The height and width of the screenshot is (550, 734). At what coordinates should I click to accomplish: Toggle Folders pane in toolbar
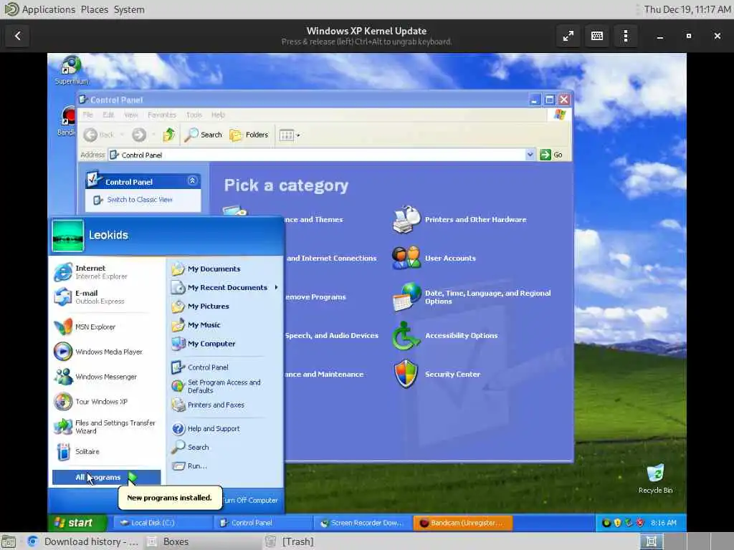point(249,135)
